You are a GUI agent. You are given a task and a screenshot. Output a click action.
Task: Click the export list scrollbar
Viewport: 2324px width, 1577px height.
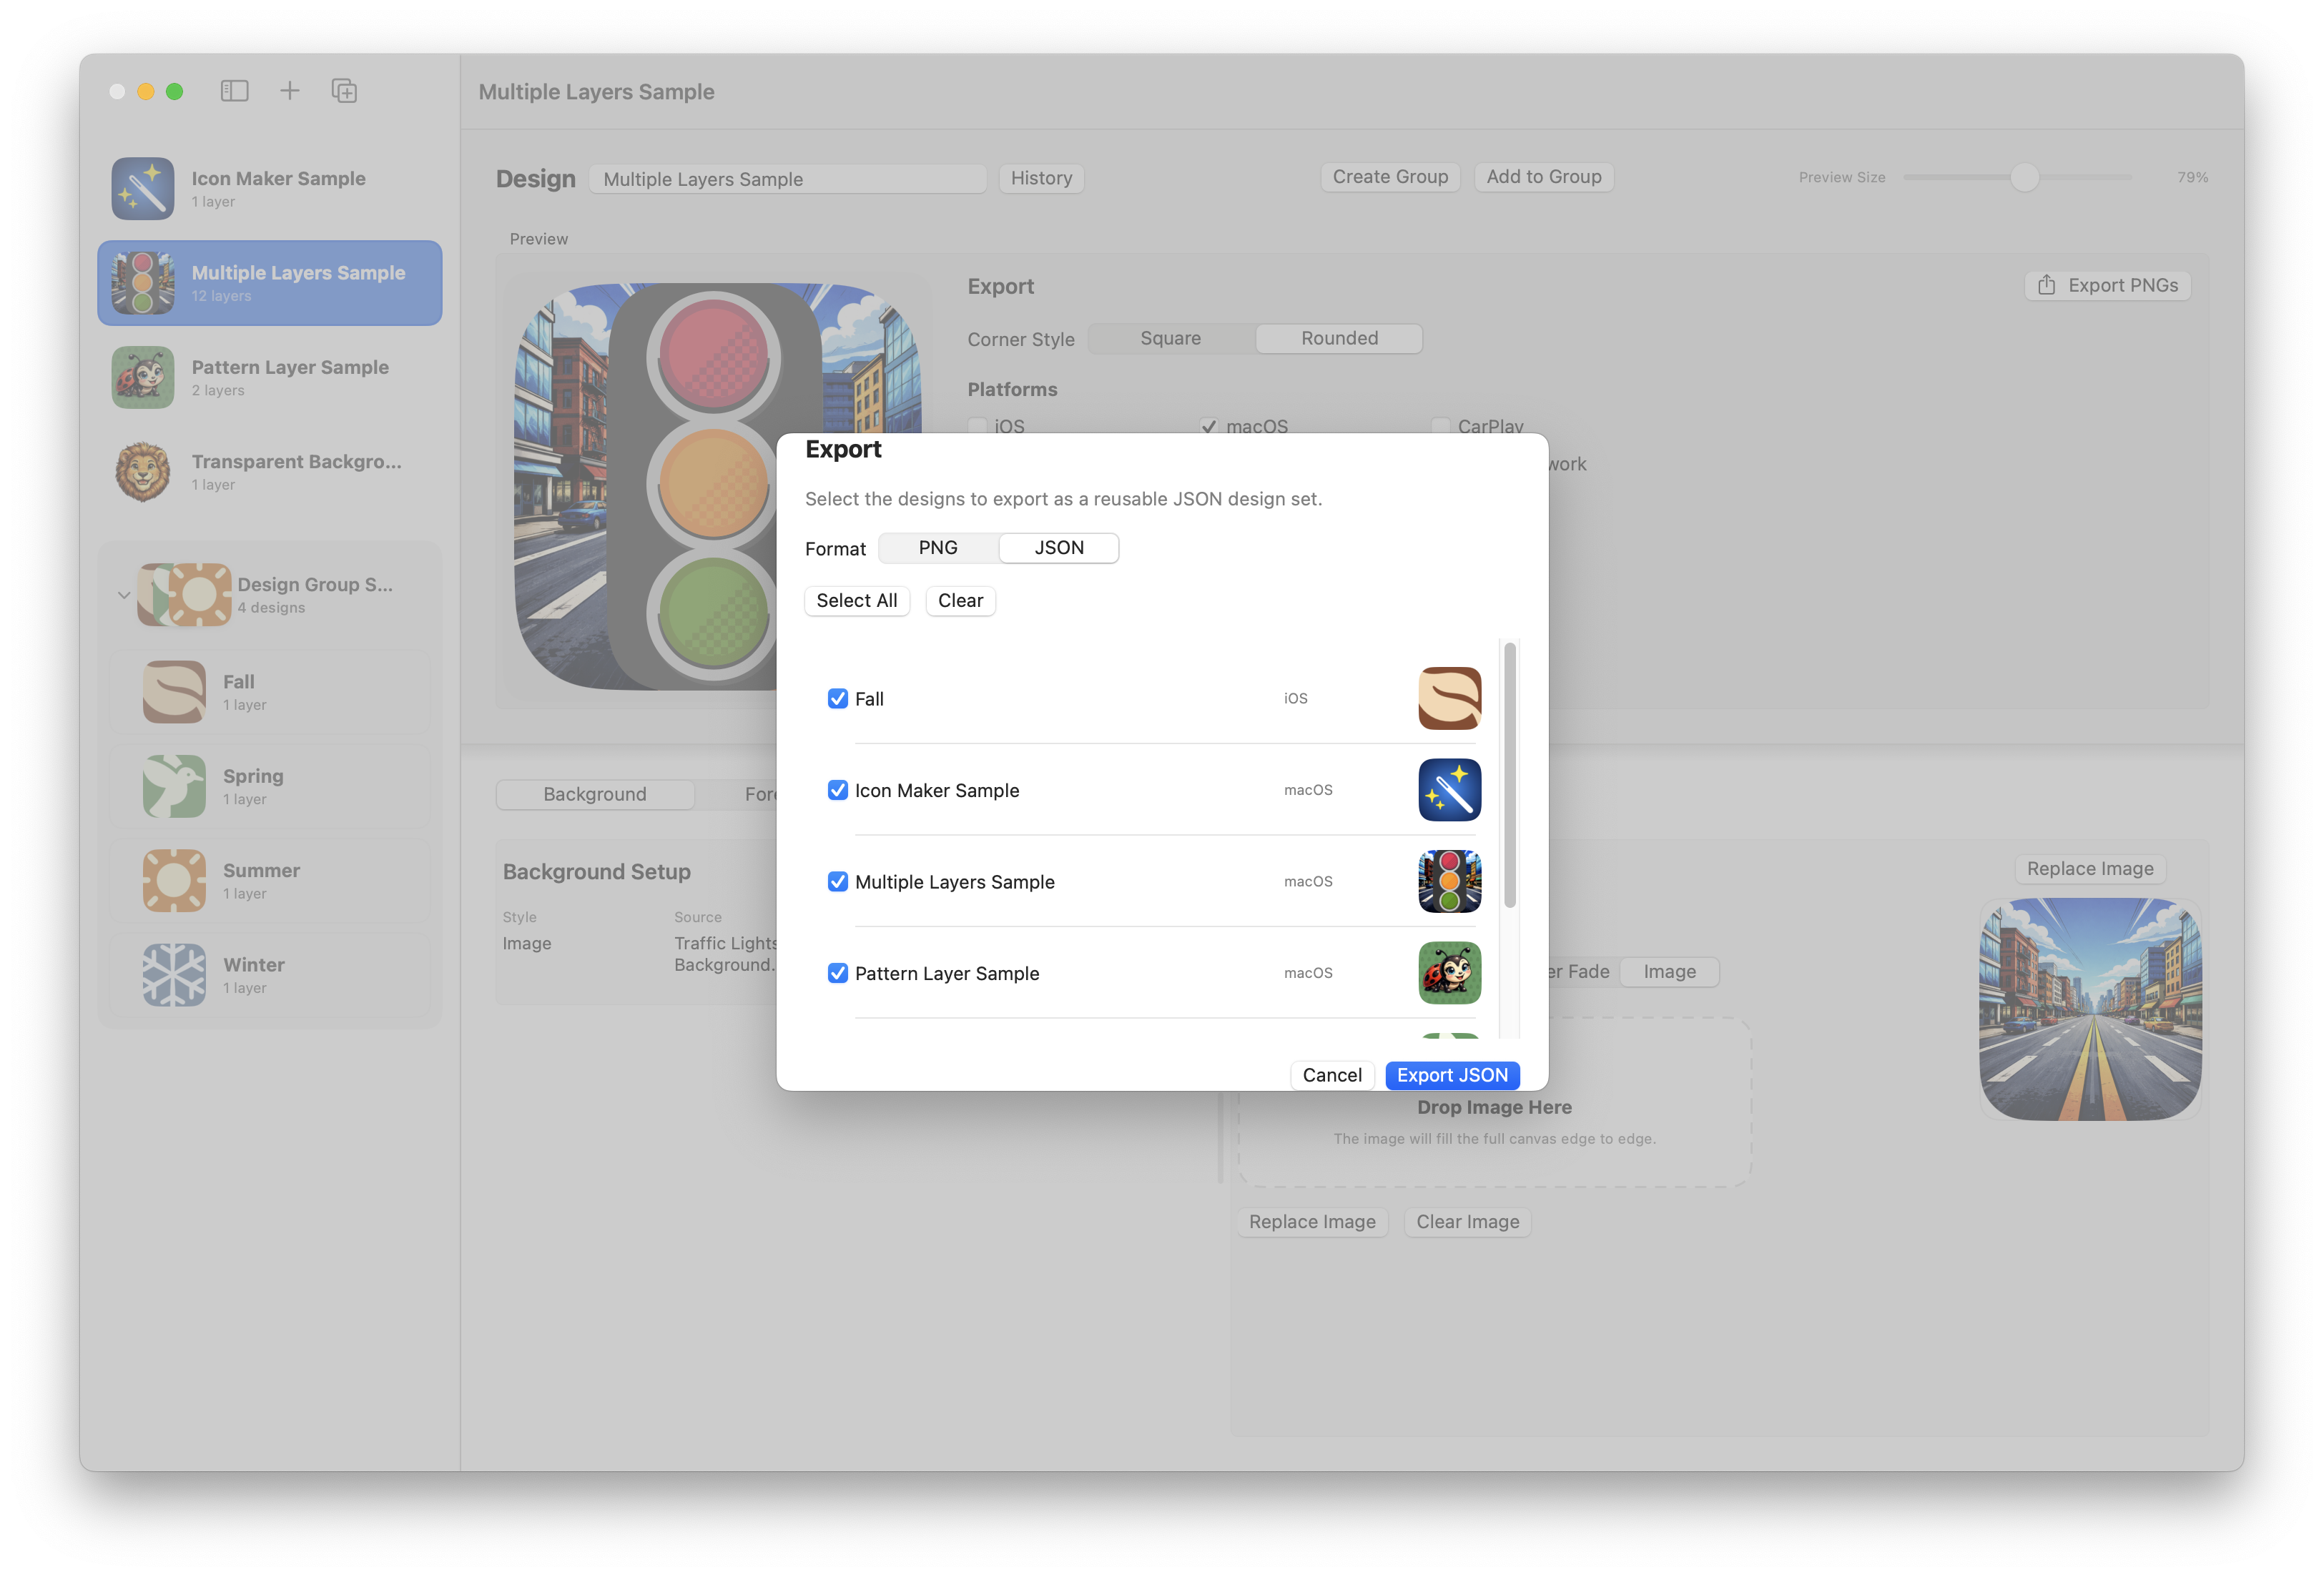click(x=1510, y=774)
